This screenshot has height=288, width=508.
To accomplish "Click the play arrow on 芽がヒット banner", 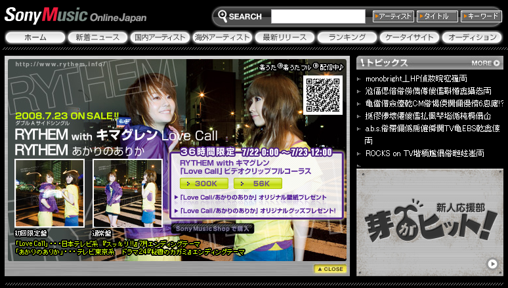I will click(x=492, y=264).
